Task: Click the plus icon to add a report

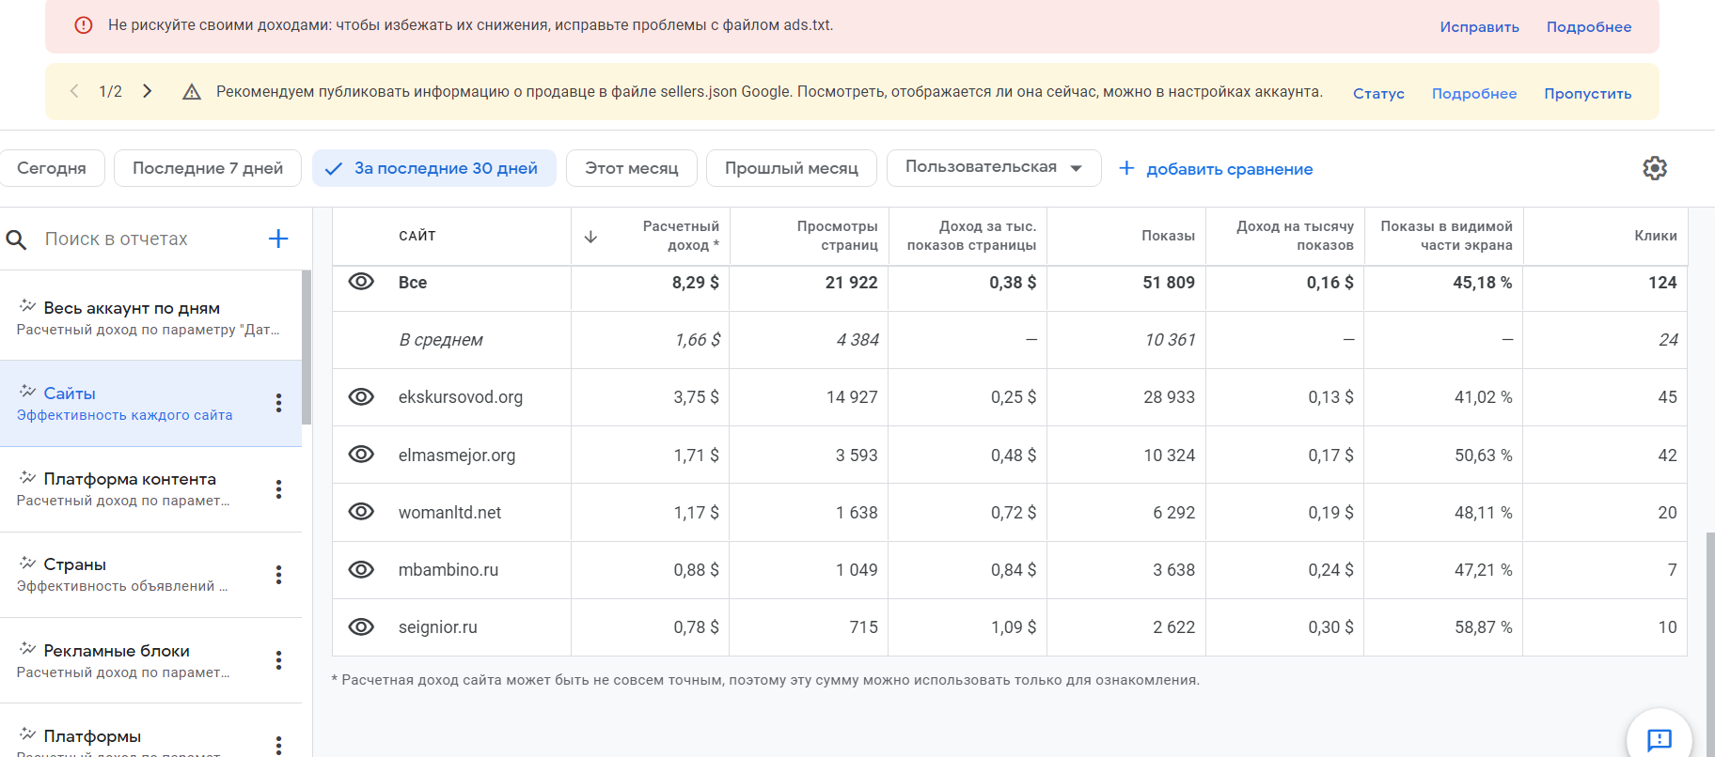Action: click(278, 239)
